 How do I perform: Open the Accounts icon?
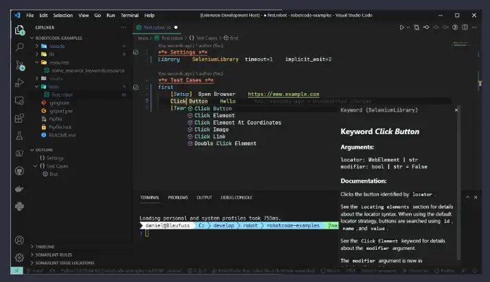19,240
